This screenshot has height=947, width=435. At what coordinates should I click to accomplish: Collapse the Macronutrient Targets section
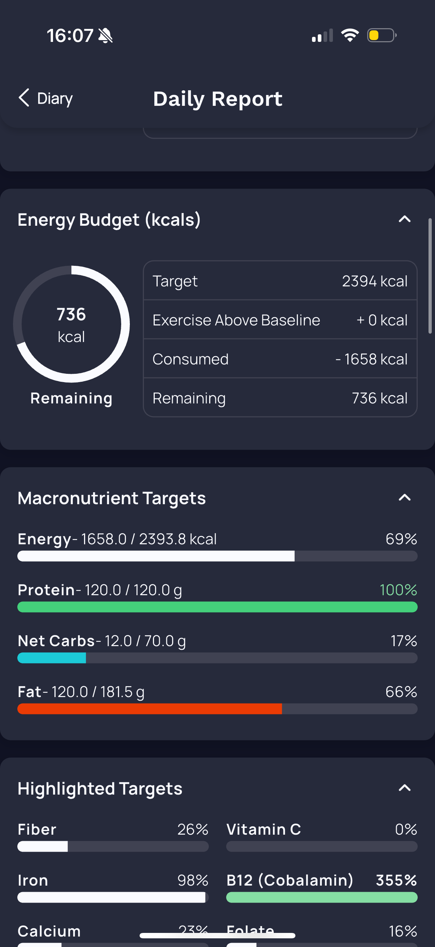405,498
